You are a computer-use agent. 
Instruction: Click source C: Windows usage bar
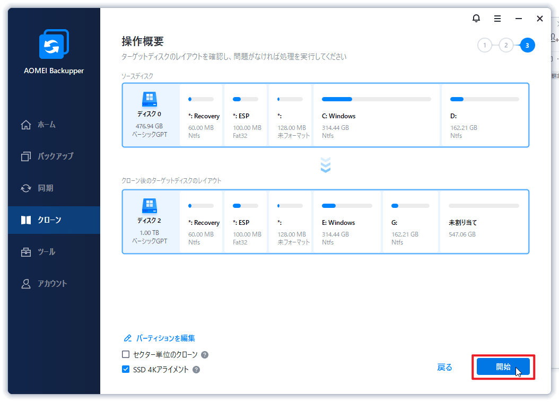click(x=377, y=99)
